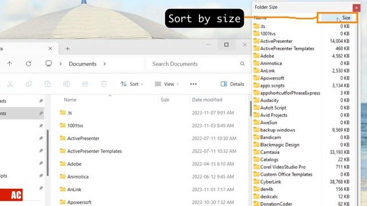The width and height of the screenshot is (367, 206).
Task: Click the This PC monitor icon in address bar
Action: coord(48,64)
